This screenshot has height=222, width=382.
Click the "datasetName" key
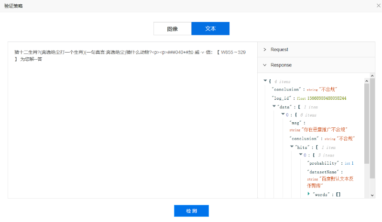tap(323, 172)
